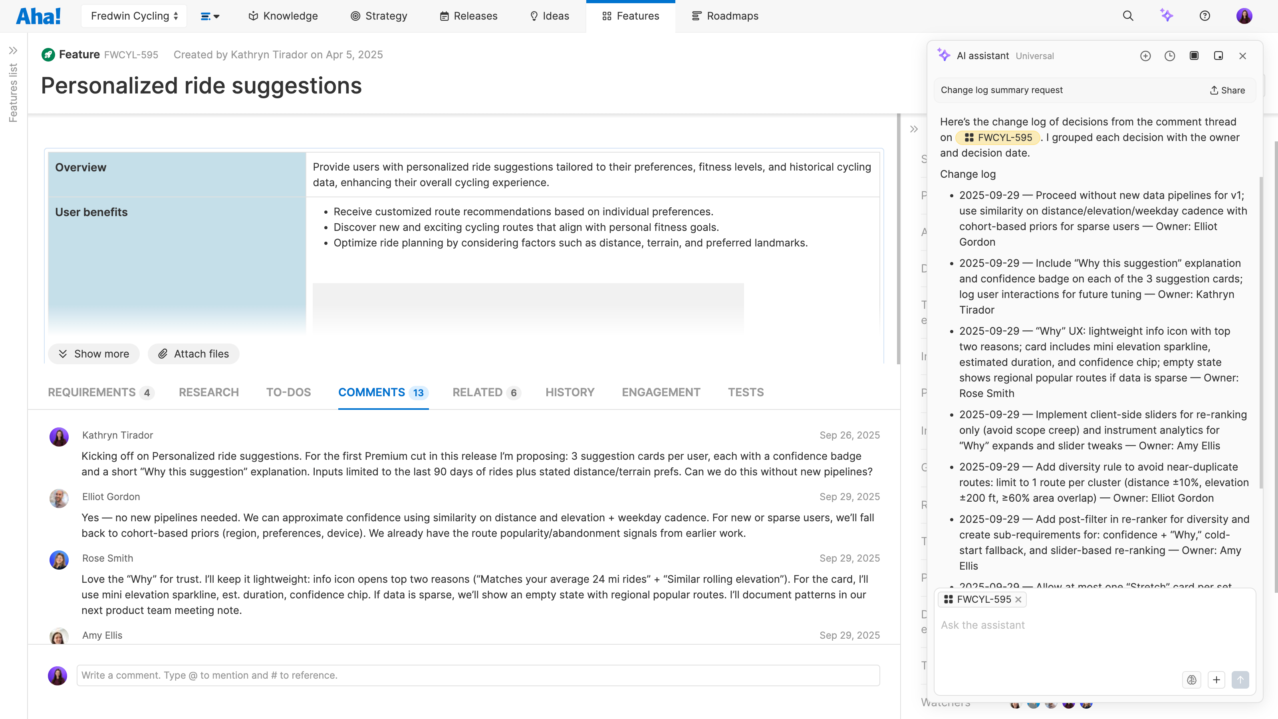Open the help question mark icon
Image resolution: width=1278 pixels, height=719 pixels.
(1205, 16)
